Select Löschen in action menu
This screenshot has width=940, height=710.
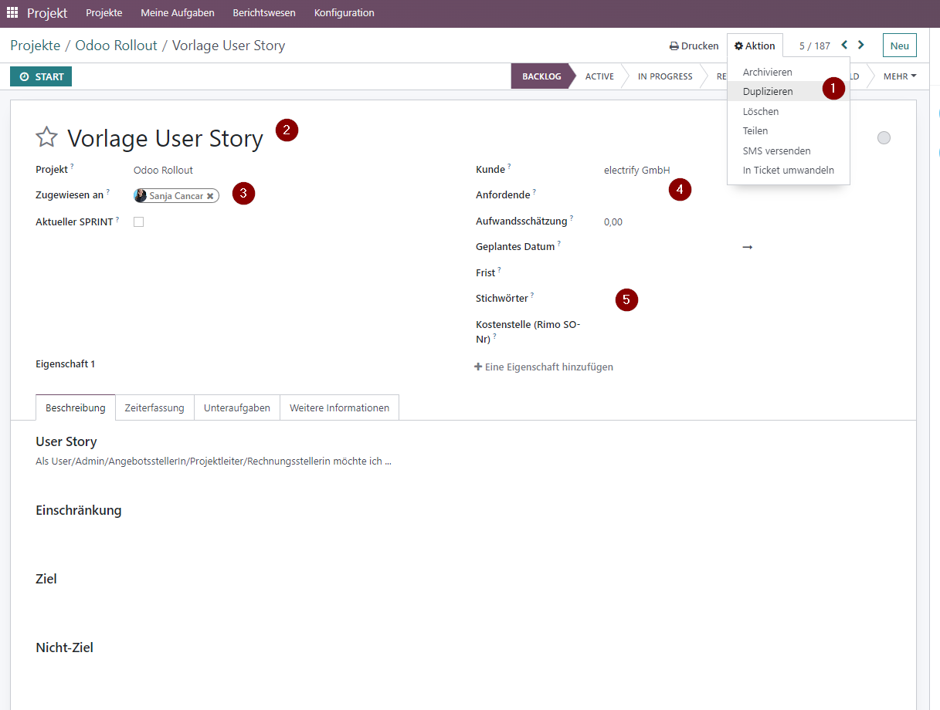pyautogui.click(x=788, y=111)
